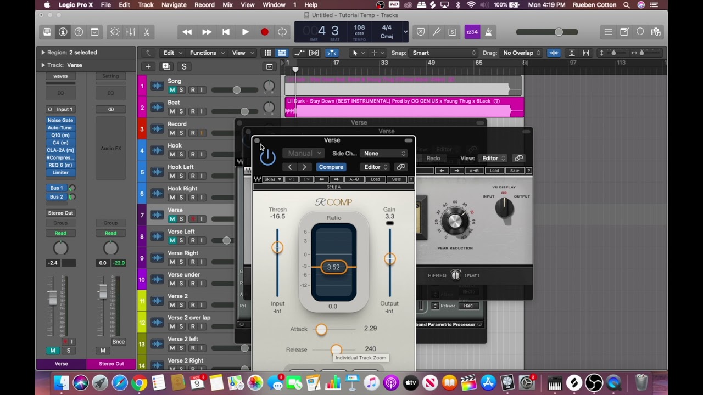Image resolution: width=703 pixels, height=395 pixels.
Task: Select the list view button in Tracks toolbar
Action: tap(282, 53)
